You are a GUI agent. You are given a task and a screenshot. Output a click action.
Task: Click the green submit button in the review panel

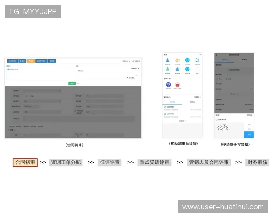72,84
